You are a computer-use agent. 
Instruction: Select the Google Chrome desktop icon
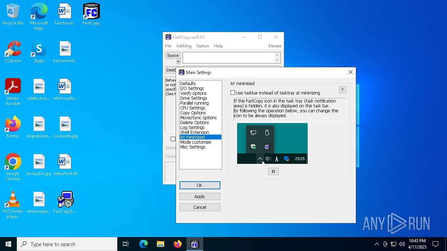(13, 167)
